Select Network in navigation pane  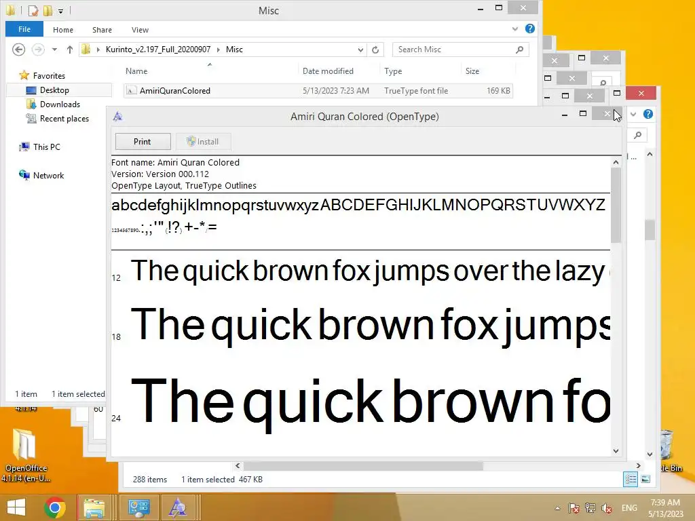coord(48,176)
